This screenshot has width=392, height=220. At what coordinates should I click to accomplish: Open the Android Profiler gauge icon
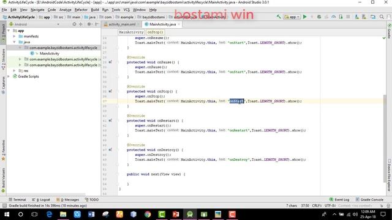click(333, 16)
